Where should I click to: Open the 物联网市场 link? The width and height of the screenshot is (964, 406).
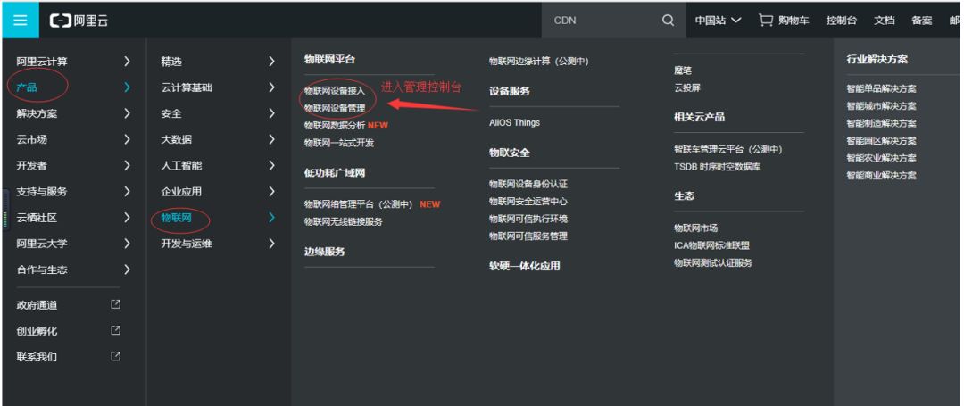click(x=696, y=228)
